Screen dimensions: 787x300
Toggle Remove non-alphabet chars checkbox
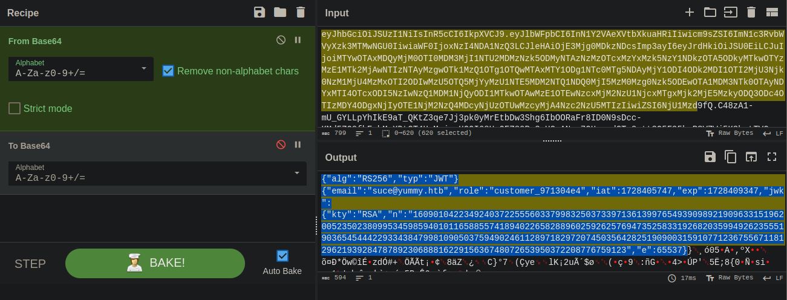point(168,71)
